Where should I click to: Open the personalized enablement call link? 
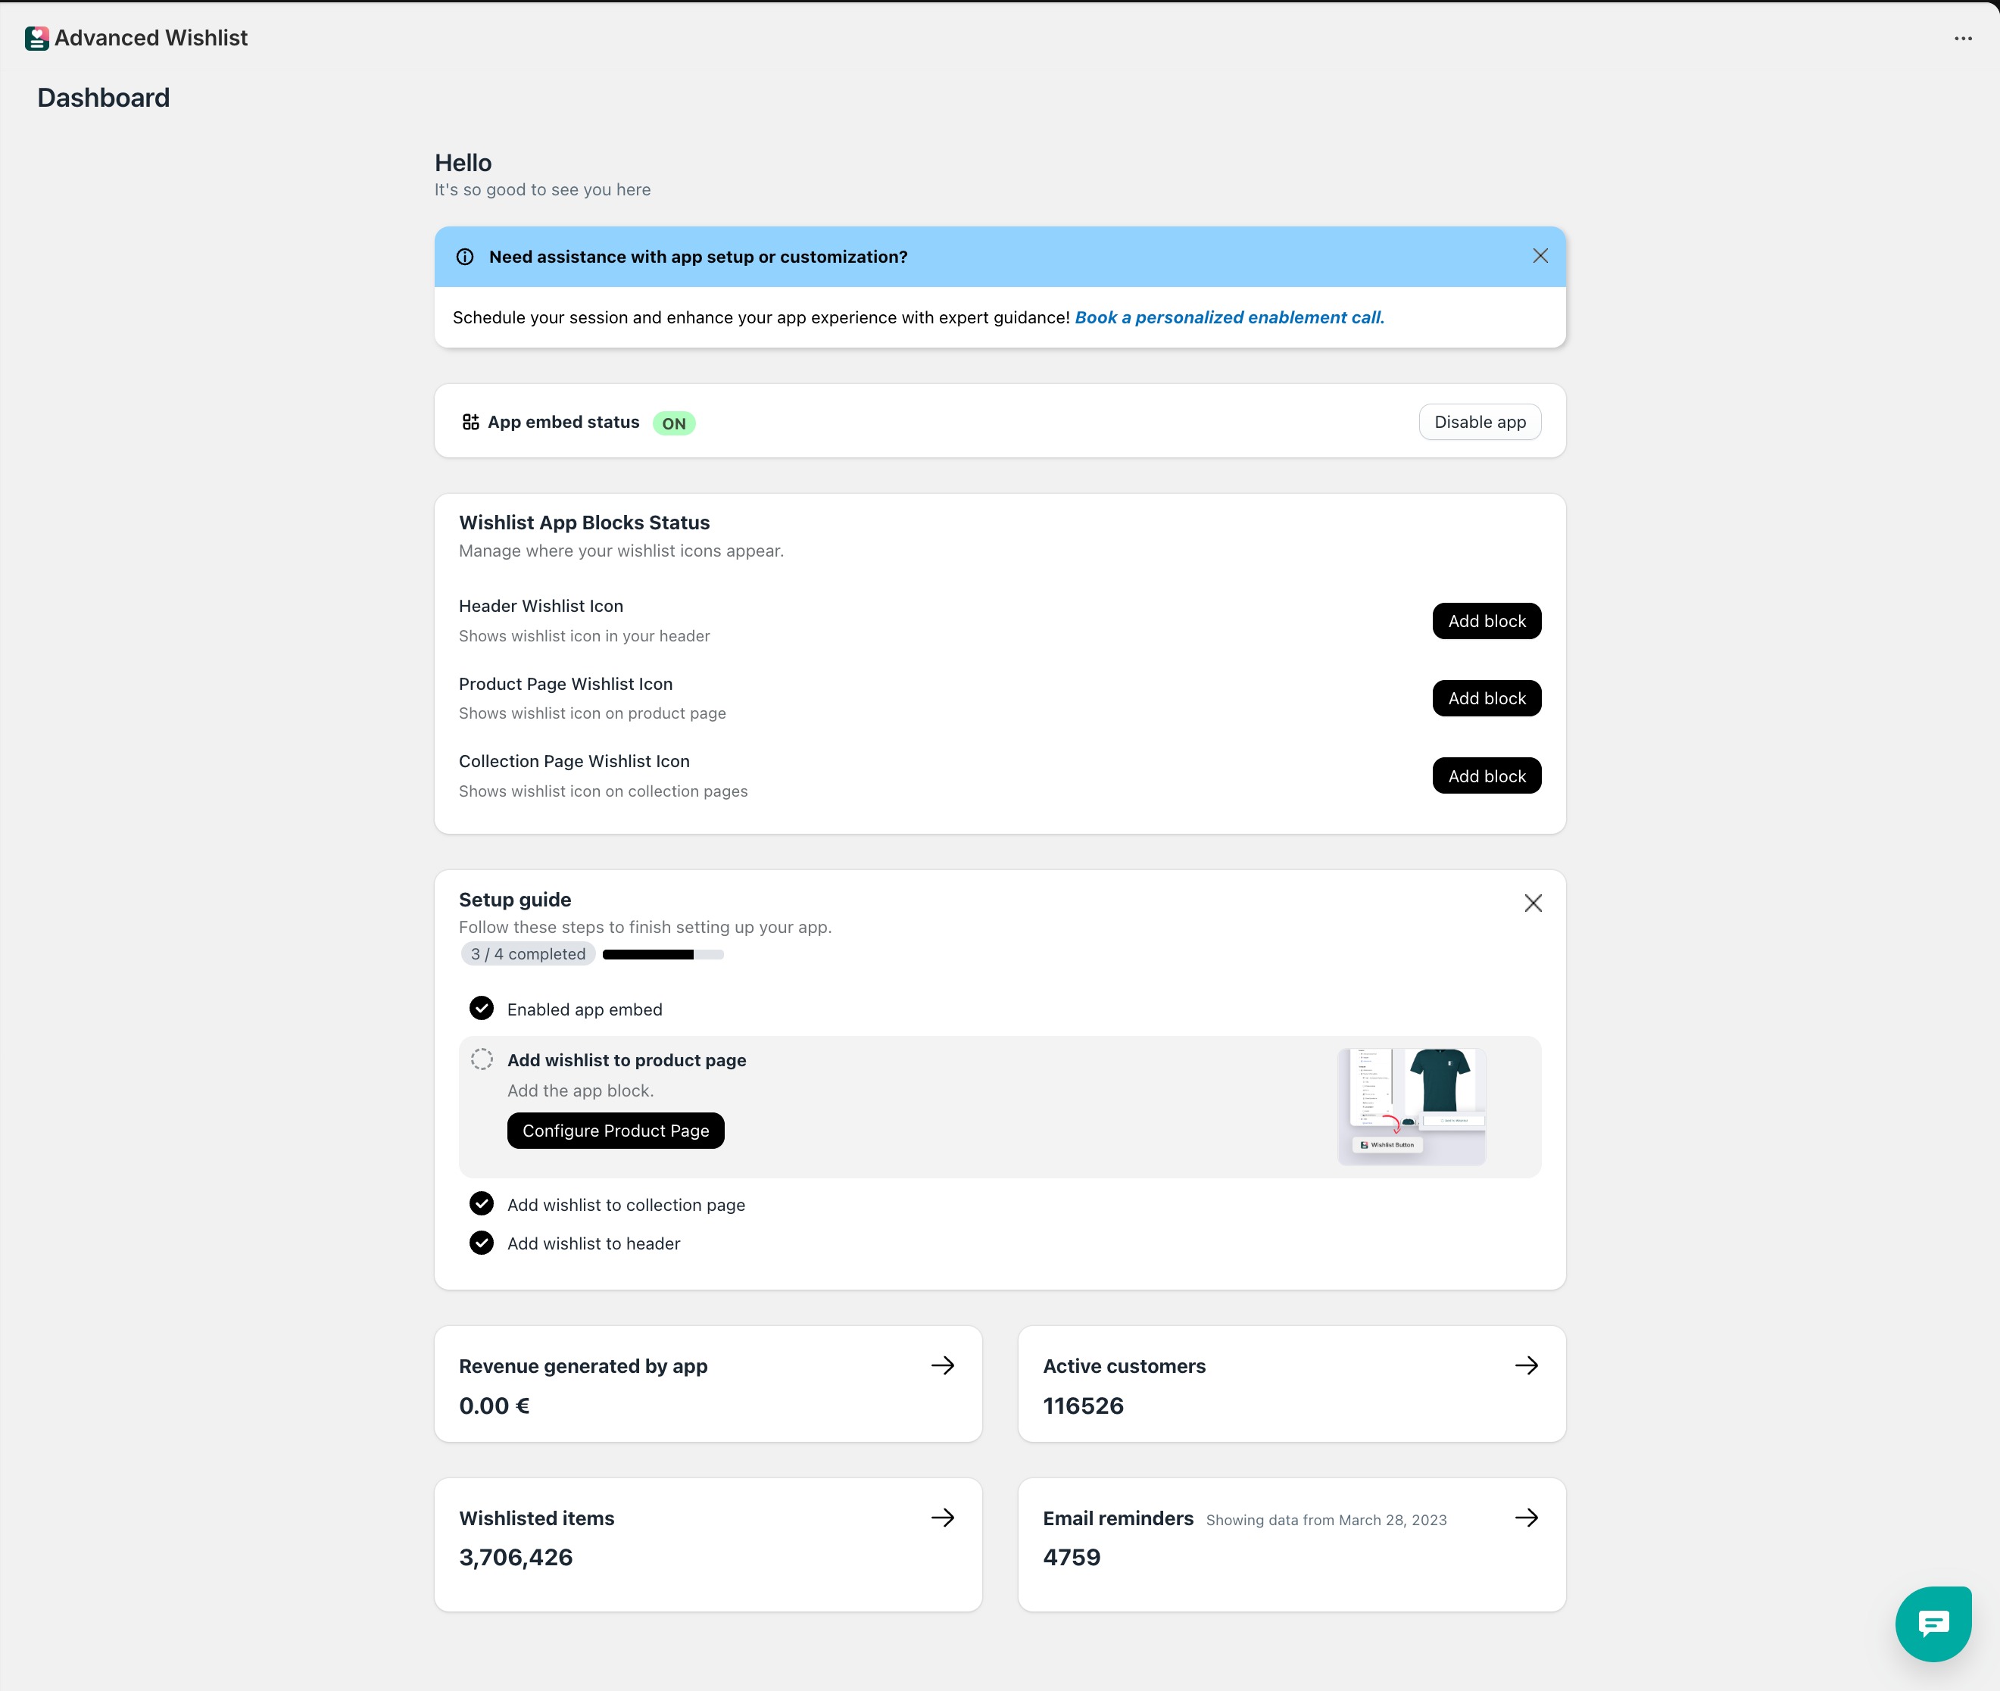click(1229, 317)
